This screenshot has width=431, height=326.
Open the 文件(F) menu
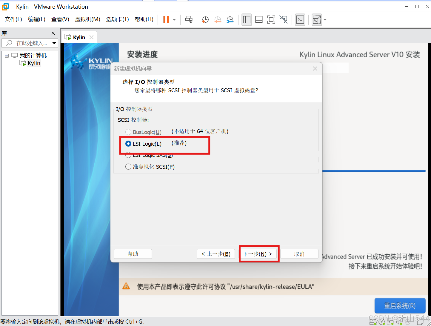[x=13, y=19]
